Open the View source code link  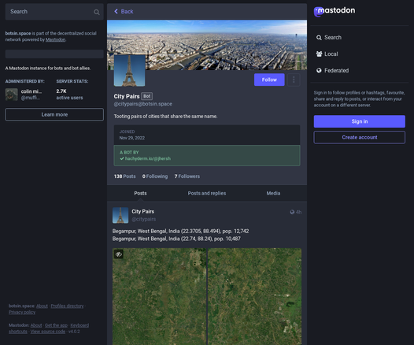click(x=48, y=332)
